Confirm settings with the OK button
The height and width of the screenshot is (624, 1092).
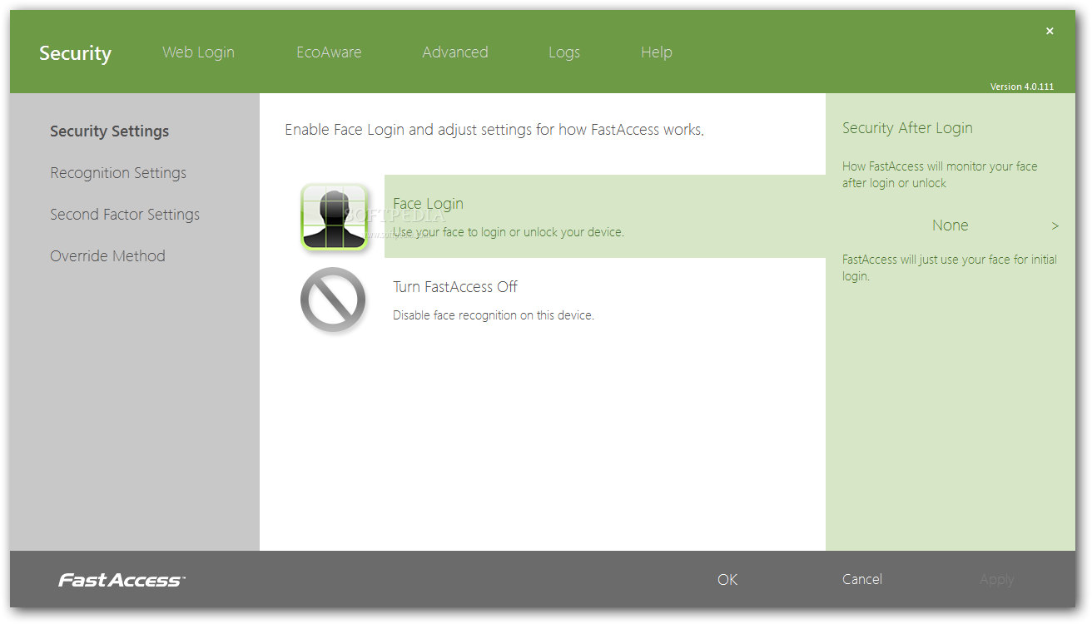(727, 580)
